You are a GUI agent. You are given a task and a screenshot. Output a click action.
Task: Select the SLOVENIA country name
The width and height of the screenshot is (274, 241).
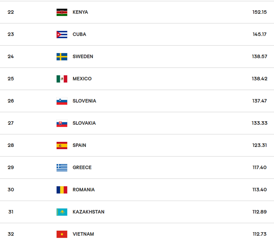tap(84, 101)
